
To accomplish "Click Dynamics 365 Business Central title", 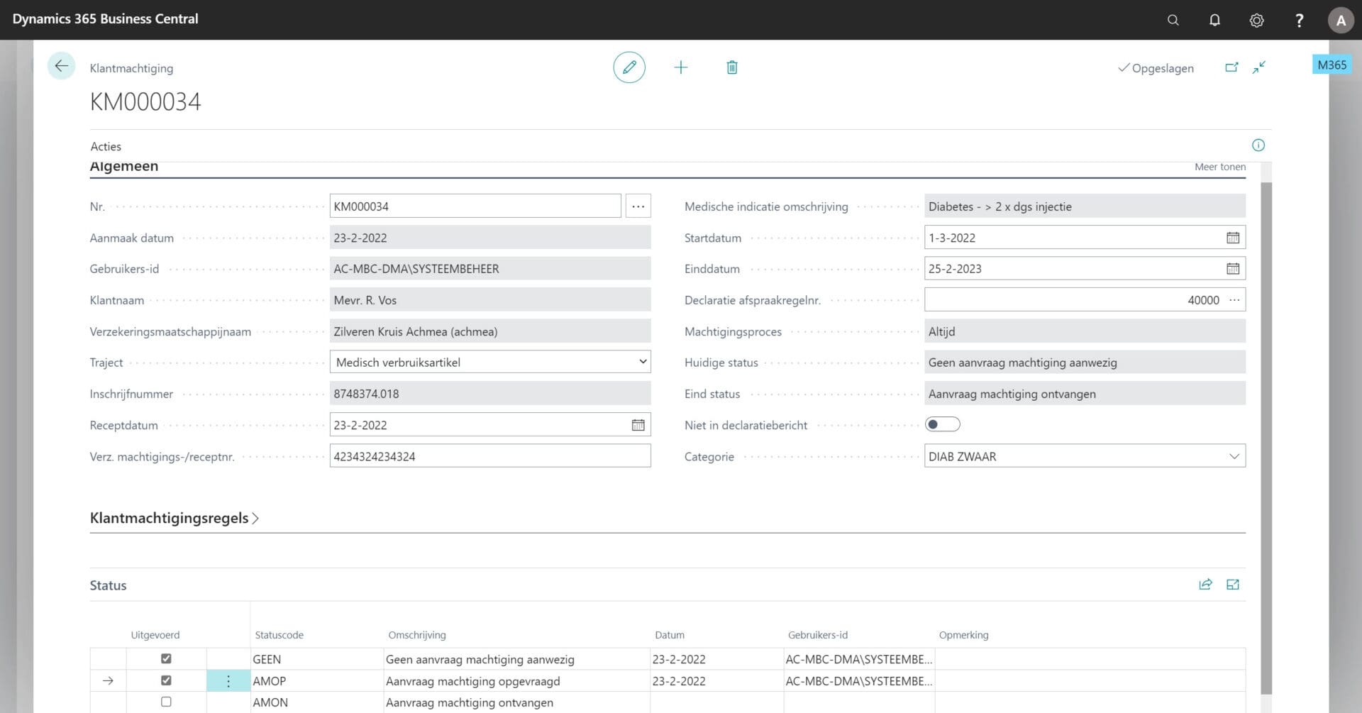I will tap(105, 19).
